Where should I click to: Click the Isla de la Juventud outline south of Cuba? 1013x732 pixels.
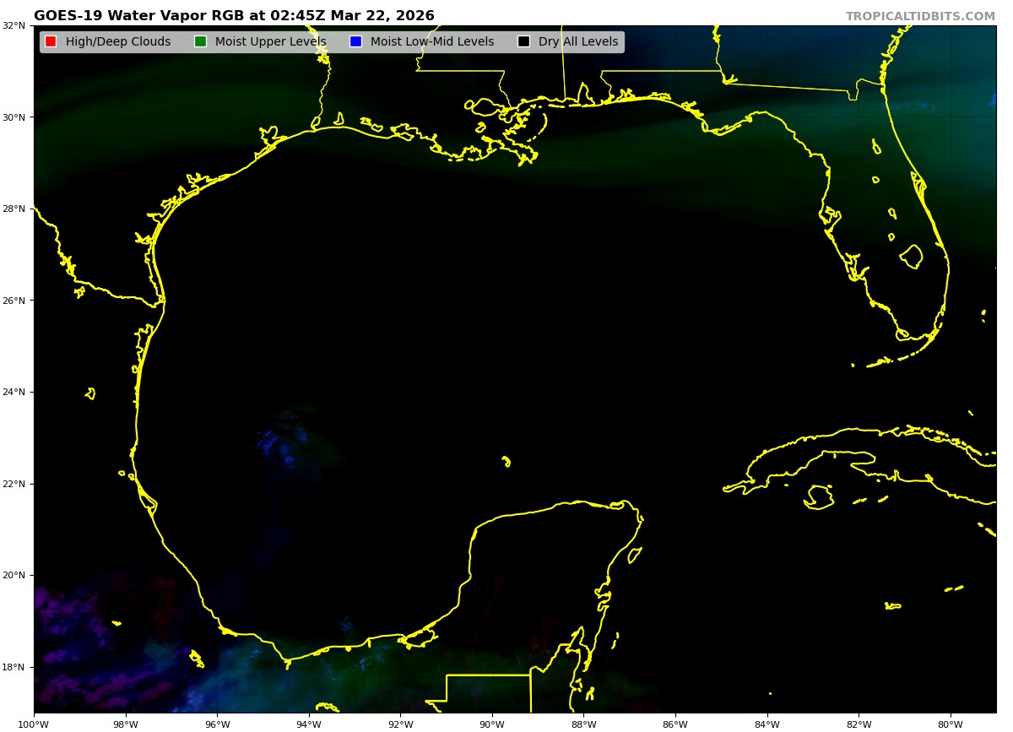(x=819, y=496)
